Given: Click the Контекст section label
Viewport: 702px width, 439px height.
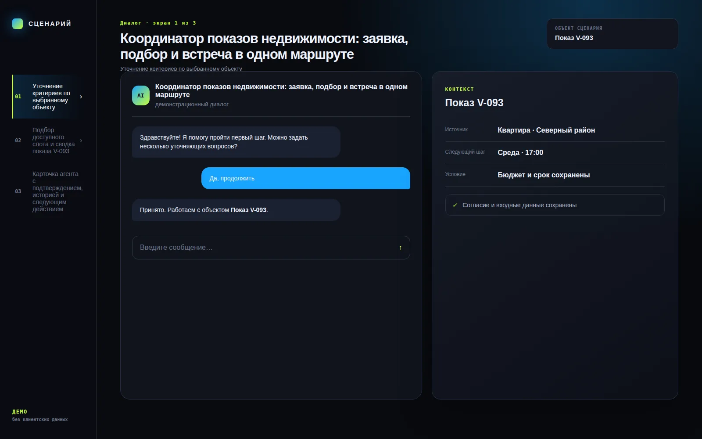Looking at the screenshot, I should [x=459, y=89].
